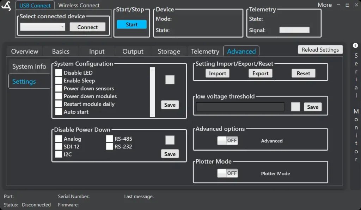
Task: Open the System Info side tab
Action: click(x=29, y=66)
